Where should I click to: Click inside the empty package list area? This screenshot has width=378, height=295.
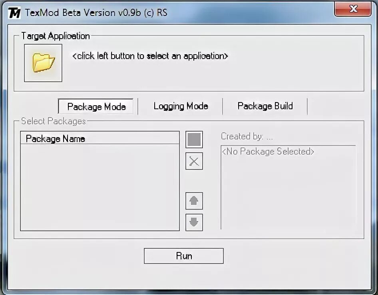(100, 187)
